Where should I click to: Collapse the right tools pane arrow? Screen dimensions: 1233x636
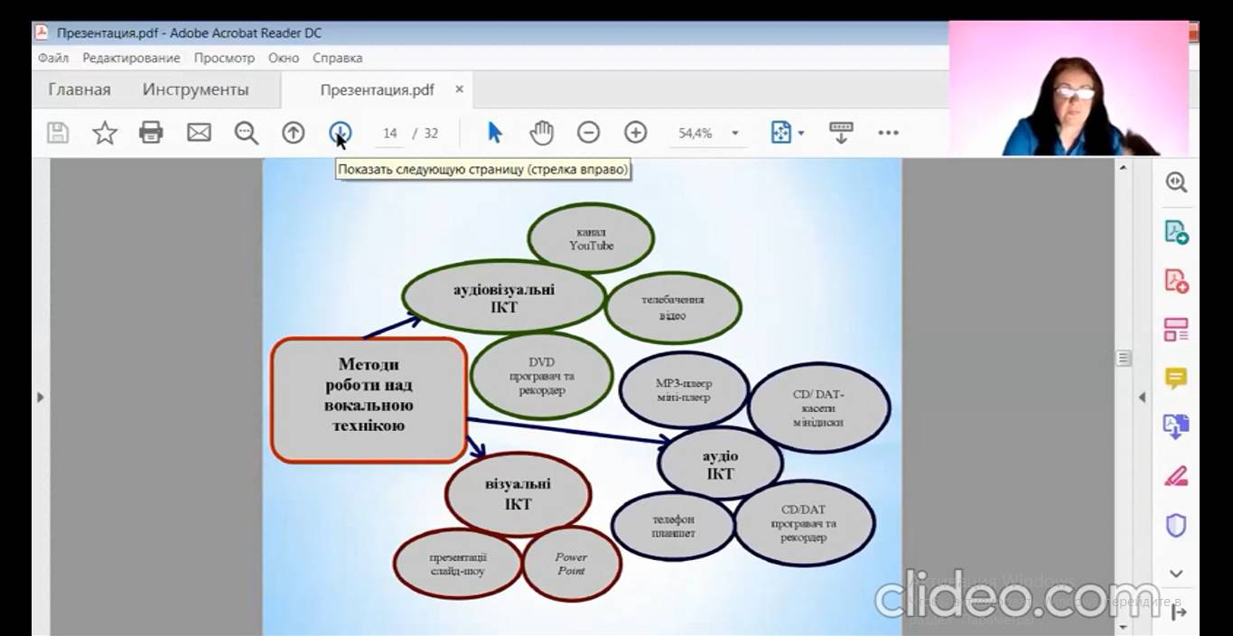(x=1142, y=397)
